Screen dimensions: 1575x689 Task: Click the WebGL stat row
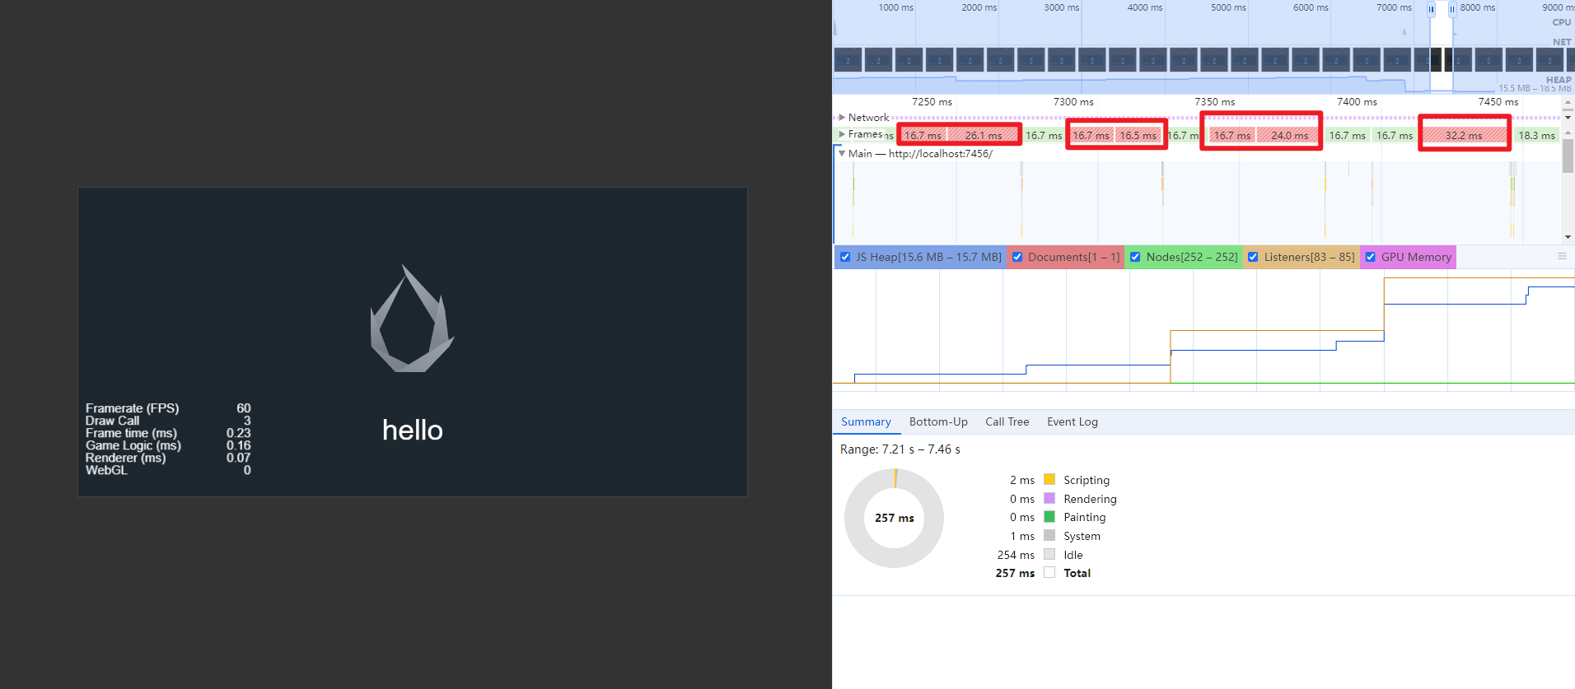(x=168, y=470)
